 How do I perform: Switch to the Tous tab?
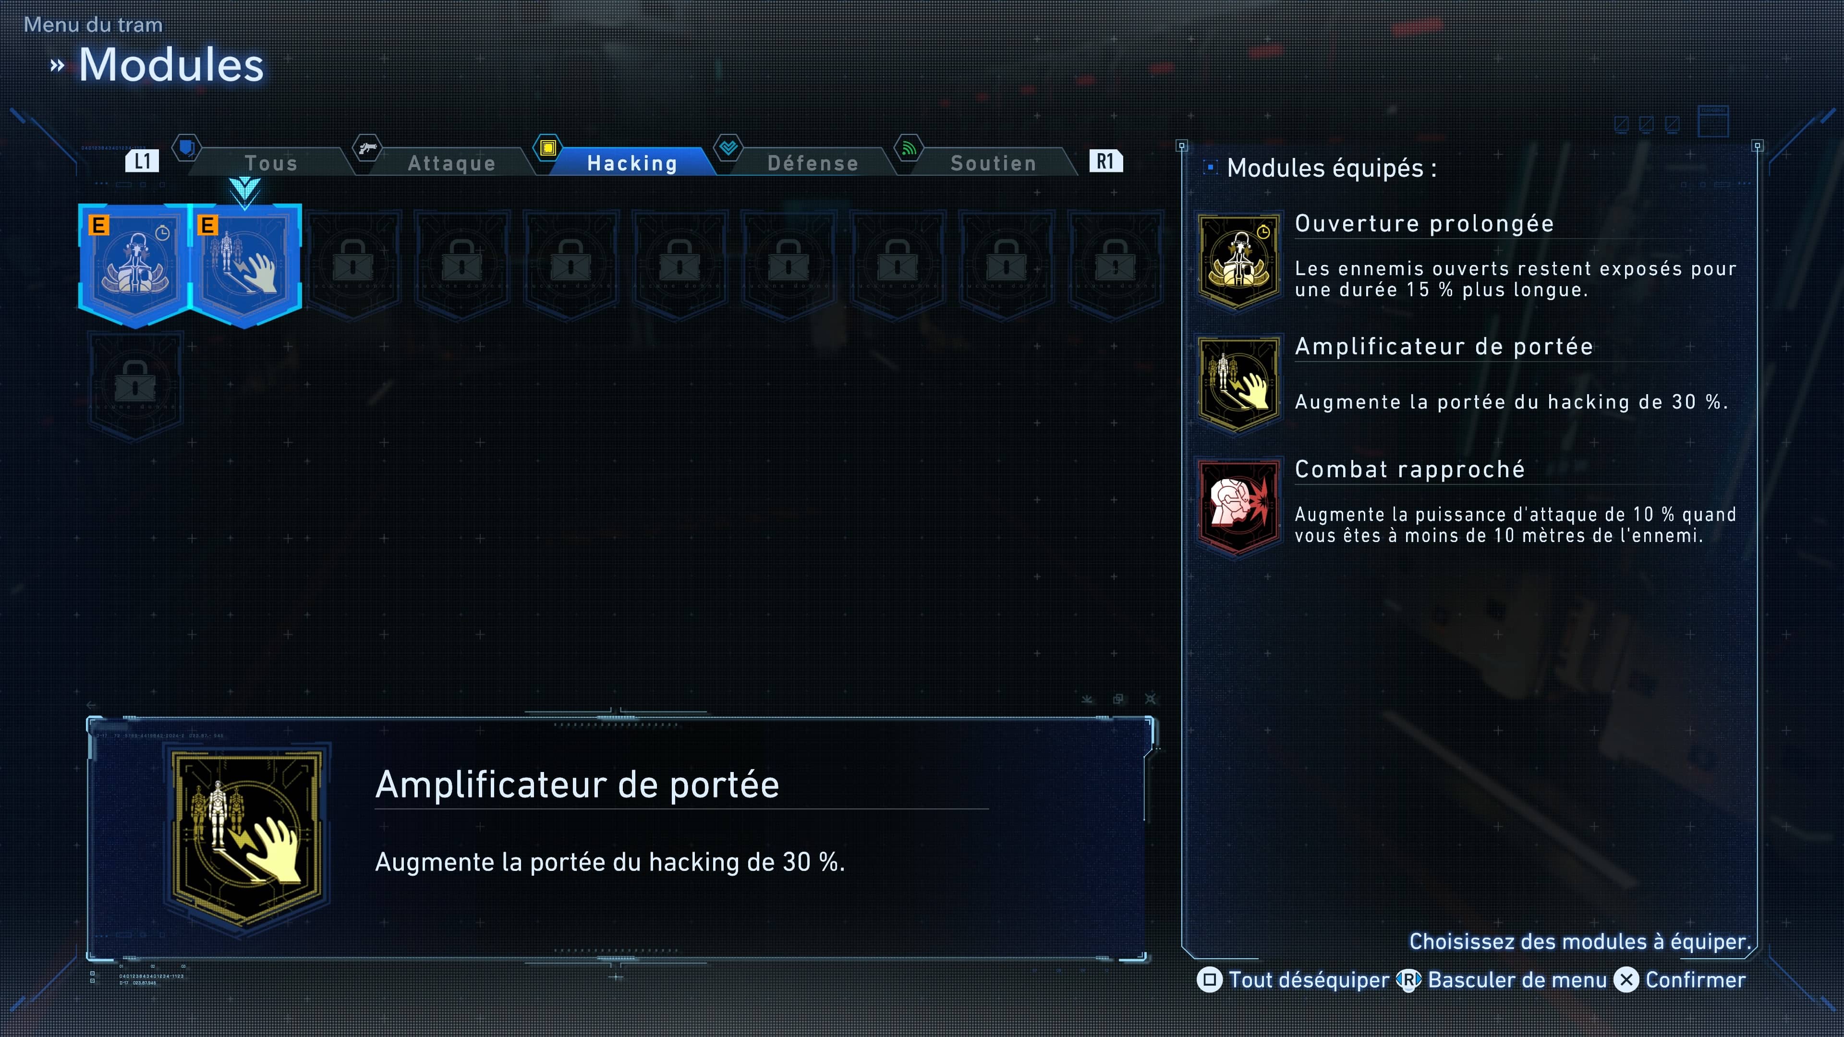[x=270, y=163]
